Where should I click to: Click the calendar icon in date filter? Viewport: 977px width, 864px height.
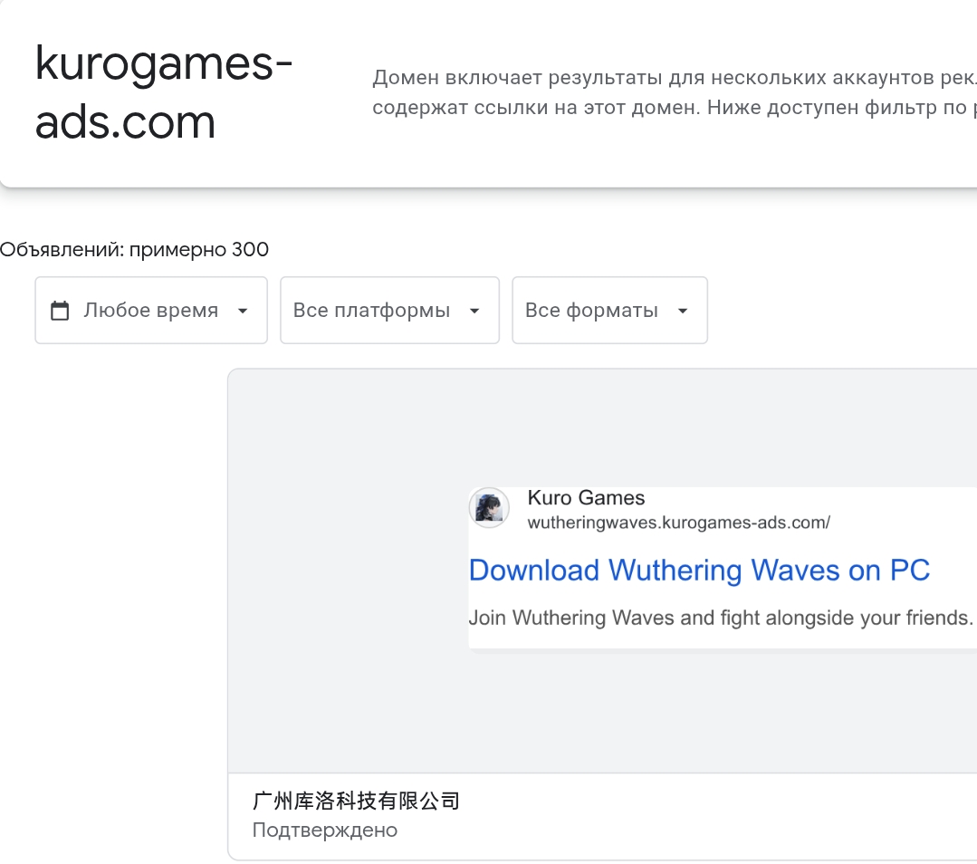[x=60, y=310]
